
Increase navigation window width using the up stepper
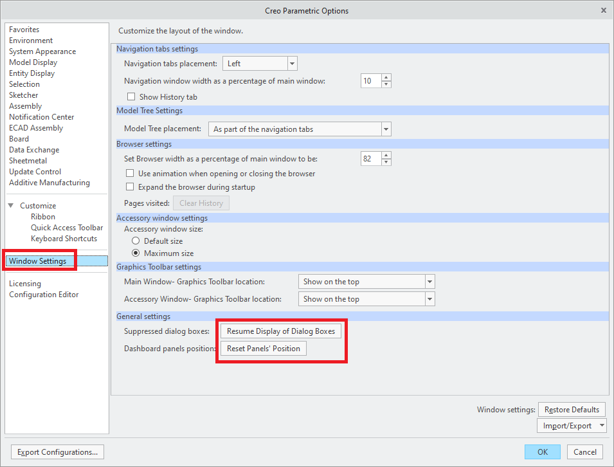(386, 77)
